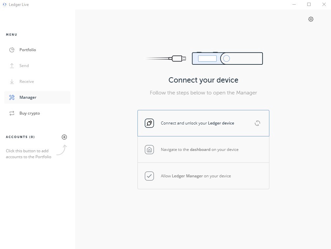Click the Portfolio pie chart icon
The image size is (331, 249).
pyautogui.click(x=12, y=50)
